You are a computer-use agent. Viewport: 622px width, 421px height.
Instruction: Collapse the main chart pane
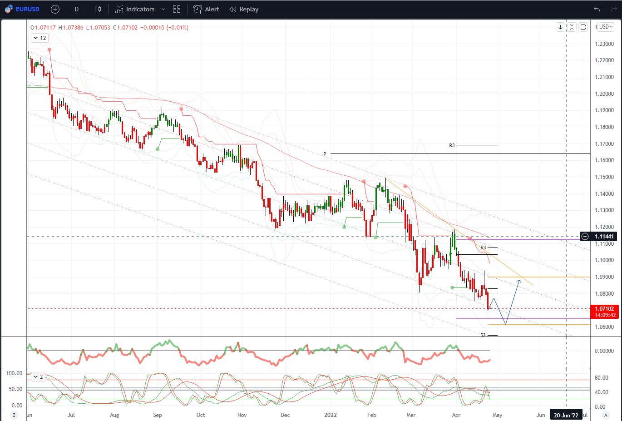tap(572, 27)
